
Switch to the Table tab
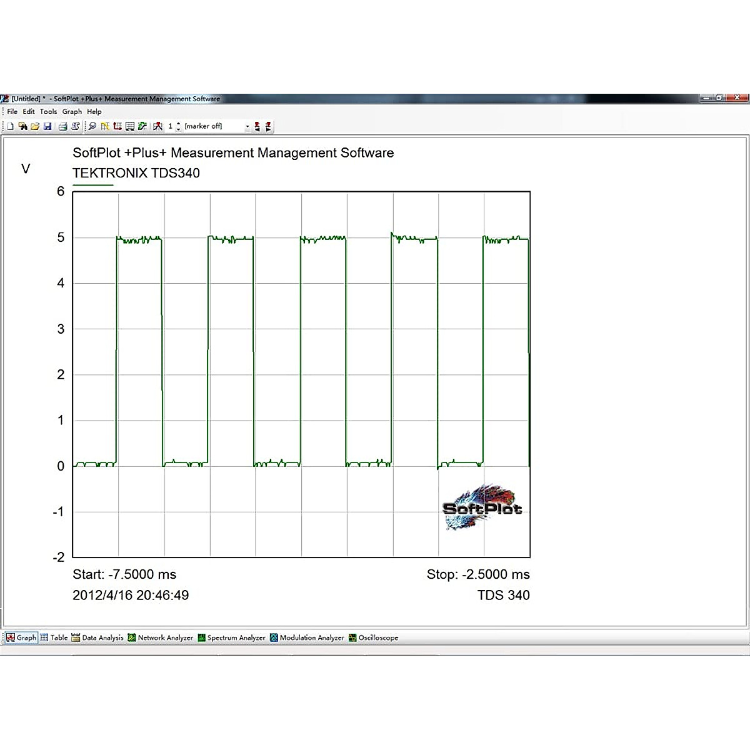point(54,637)
